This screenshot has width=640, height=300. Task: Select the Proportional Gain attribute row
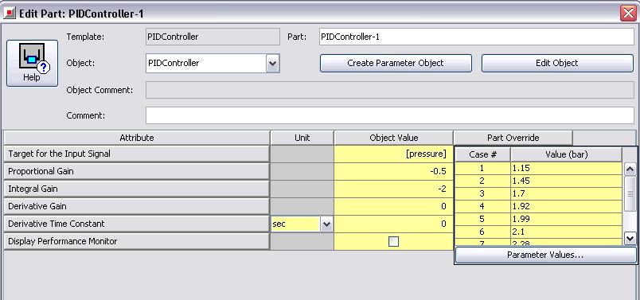click(137, 171)
